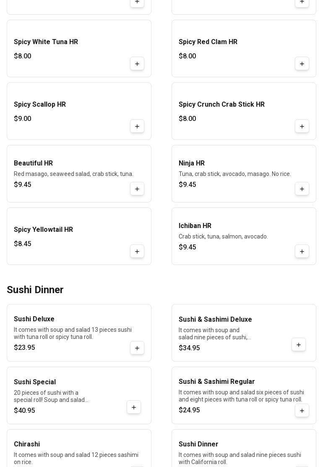Open Ichiban HR item name
This screenshot has width=323, height=467.
[x=195, y=226]
